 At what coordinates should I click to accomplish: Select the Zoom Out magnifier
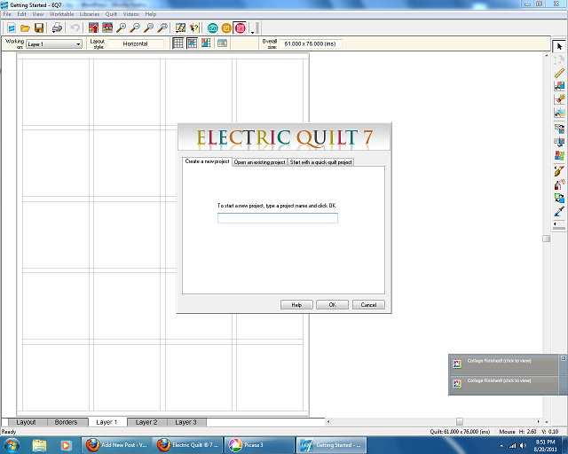135,27
